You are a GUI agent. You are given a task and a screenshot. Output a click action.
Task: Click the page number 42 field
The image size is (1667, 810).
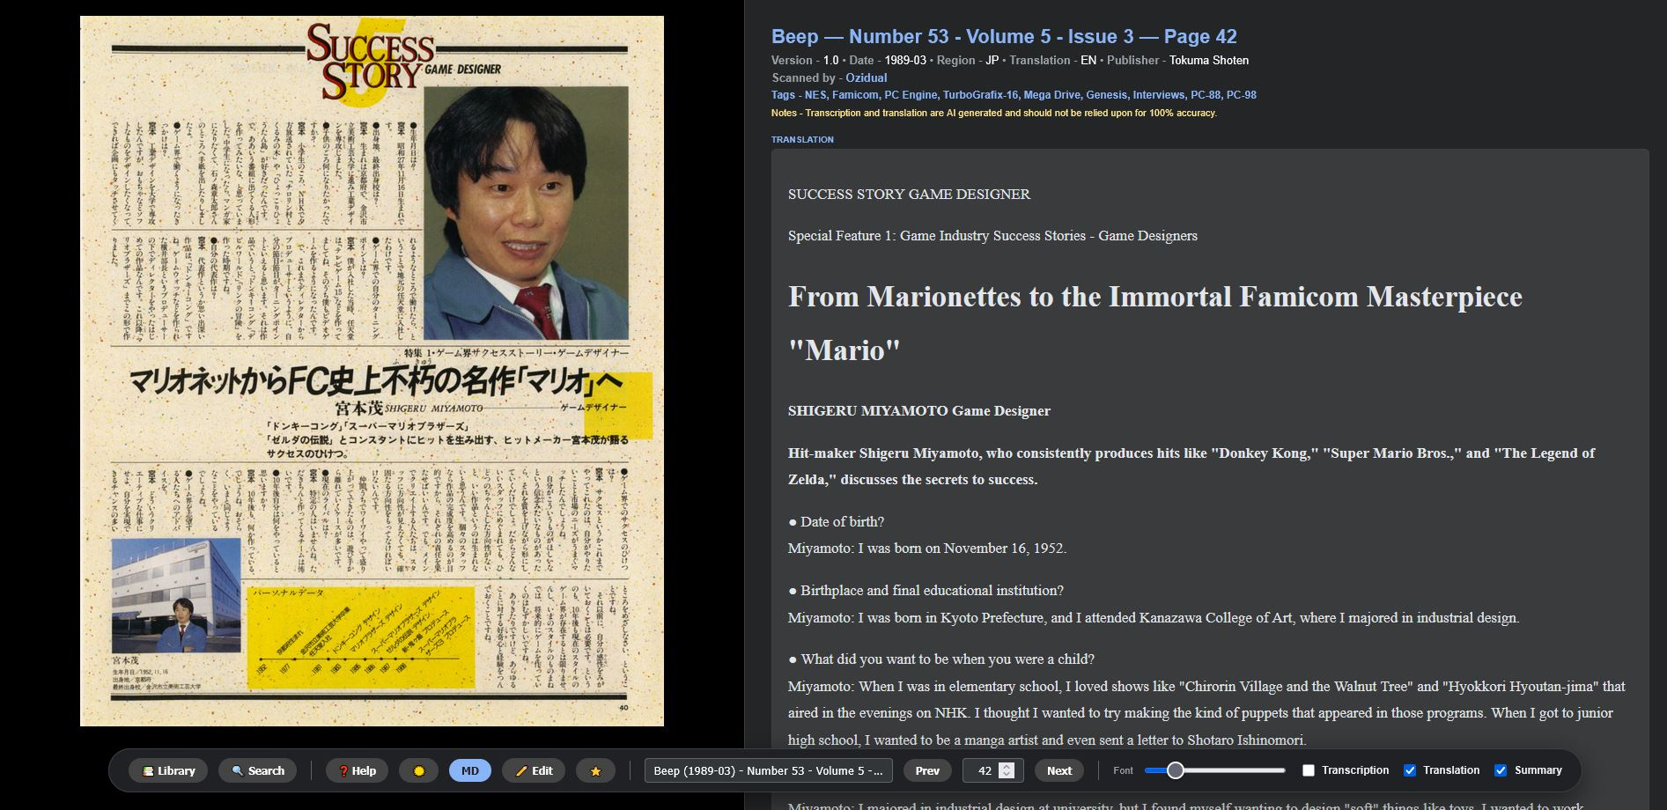pos(983,770)
